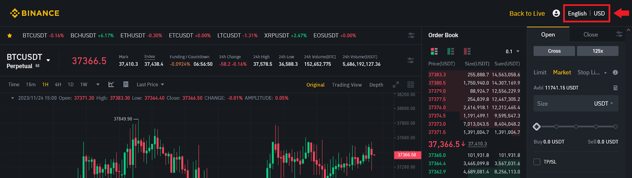Click the Back to Live link

(x=527, y=13)
